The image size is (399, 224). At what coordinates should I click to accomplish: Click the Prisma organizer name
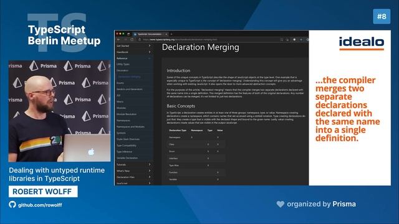(344, 204)
